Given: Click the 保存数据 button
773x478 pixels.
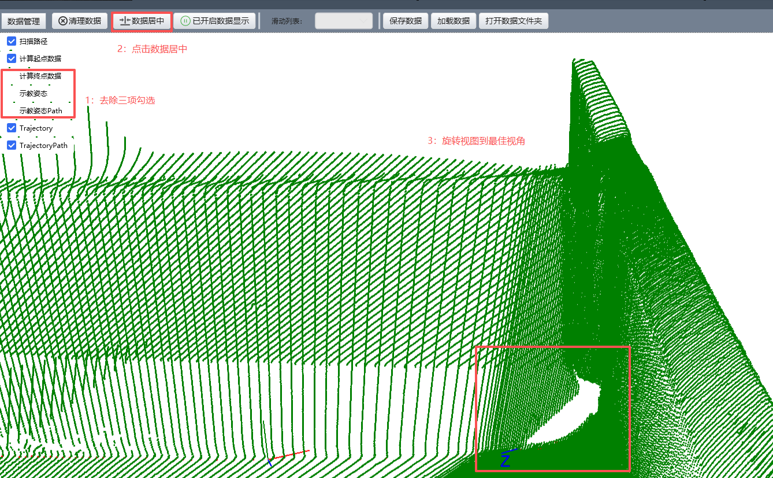Looking at the screenshot, I should 405,21.
